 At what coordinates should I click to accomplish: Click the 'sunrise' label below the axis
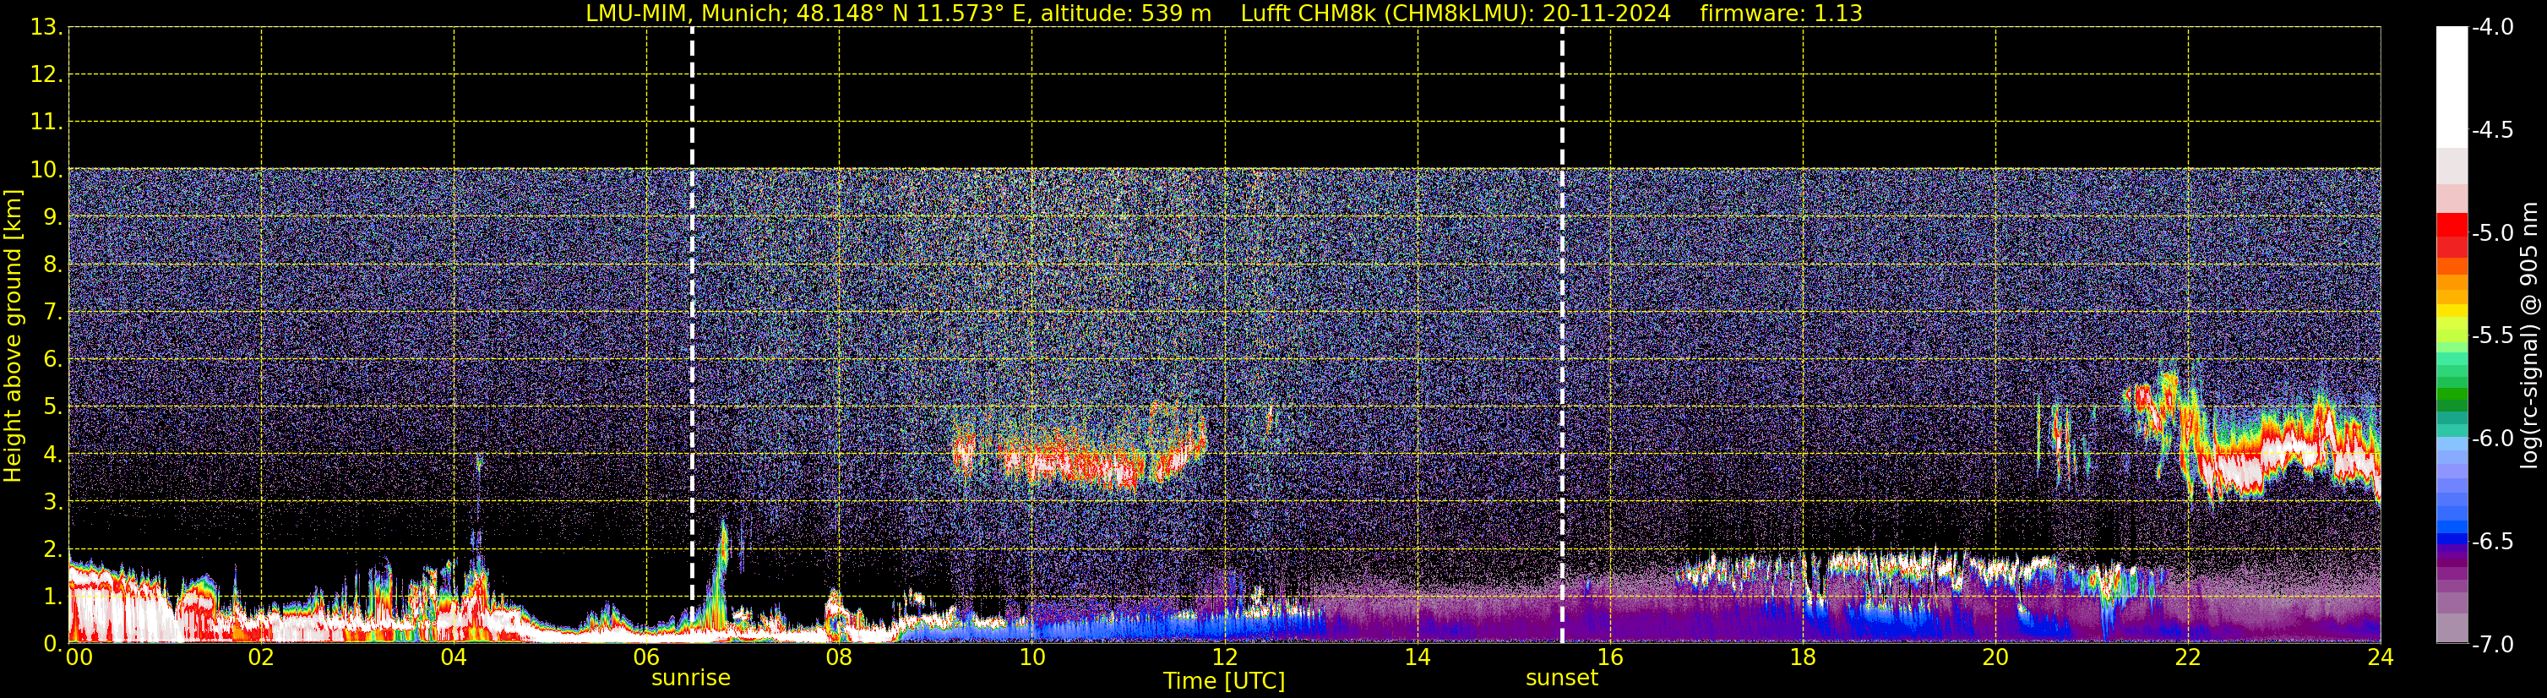pos(691,679)
